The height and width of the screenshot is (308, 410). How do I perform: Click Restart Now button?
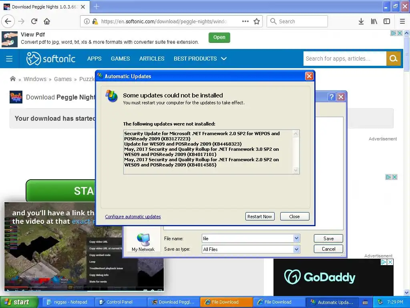tap(260, 217)
